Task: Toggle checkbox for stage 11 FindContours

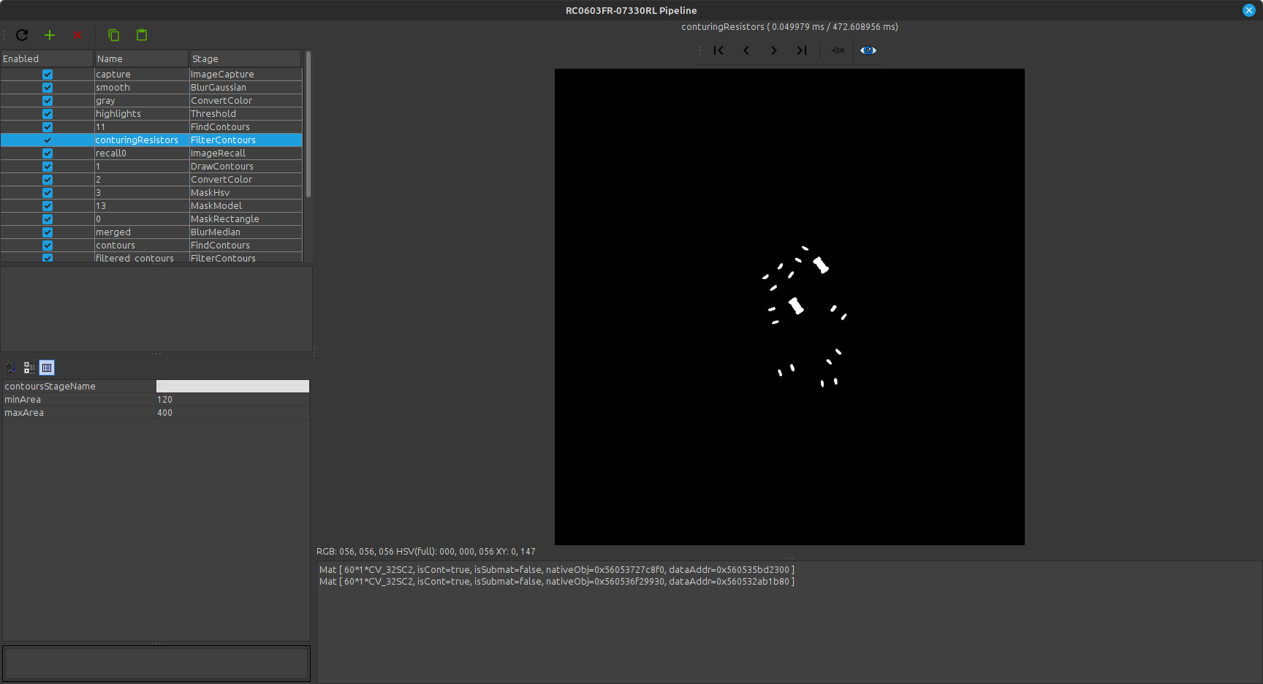Action: point(48,127)
